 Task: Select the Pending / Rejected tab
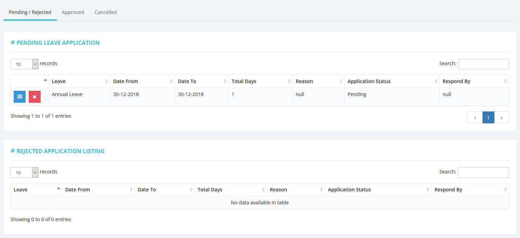click(30, 12)
